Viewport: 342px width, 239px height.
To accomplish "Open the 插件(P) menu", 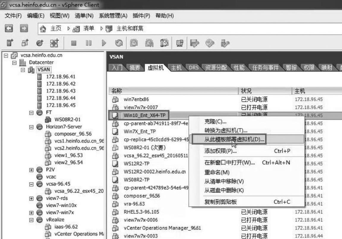I will 141,16.
